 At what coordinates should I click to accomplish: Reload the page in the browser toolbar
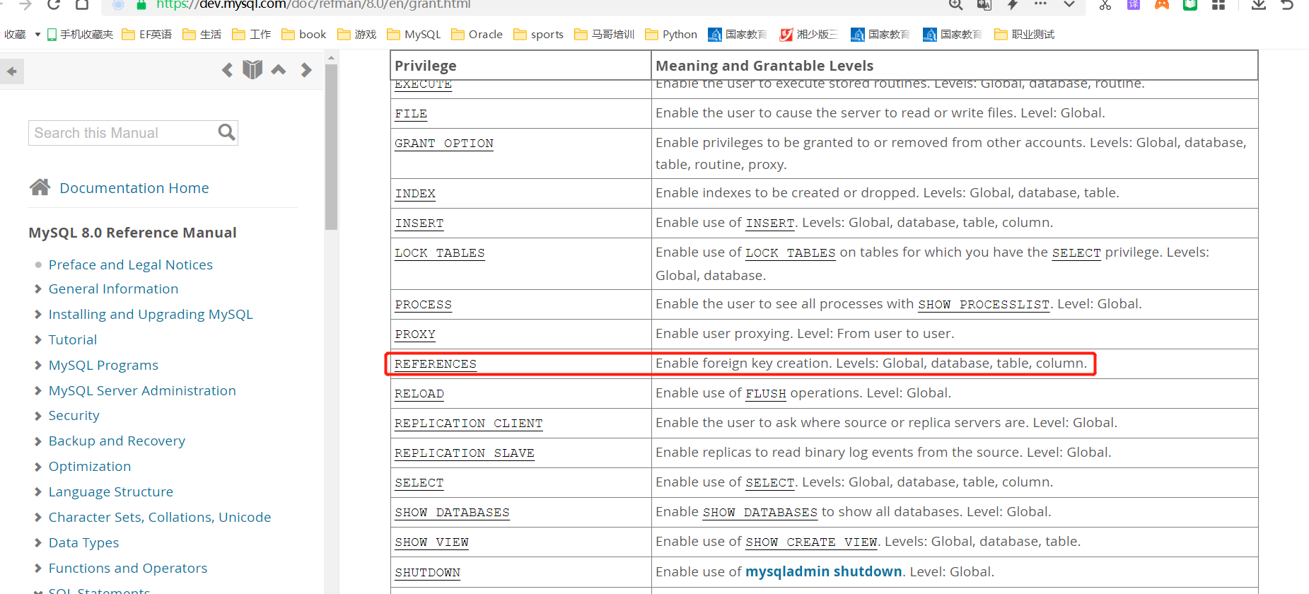coord(53,4)
